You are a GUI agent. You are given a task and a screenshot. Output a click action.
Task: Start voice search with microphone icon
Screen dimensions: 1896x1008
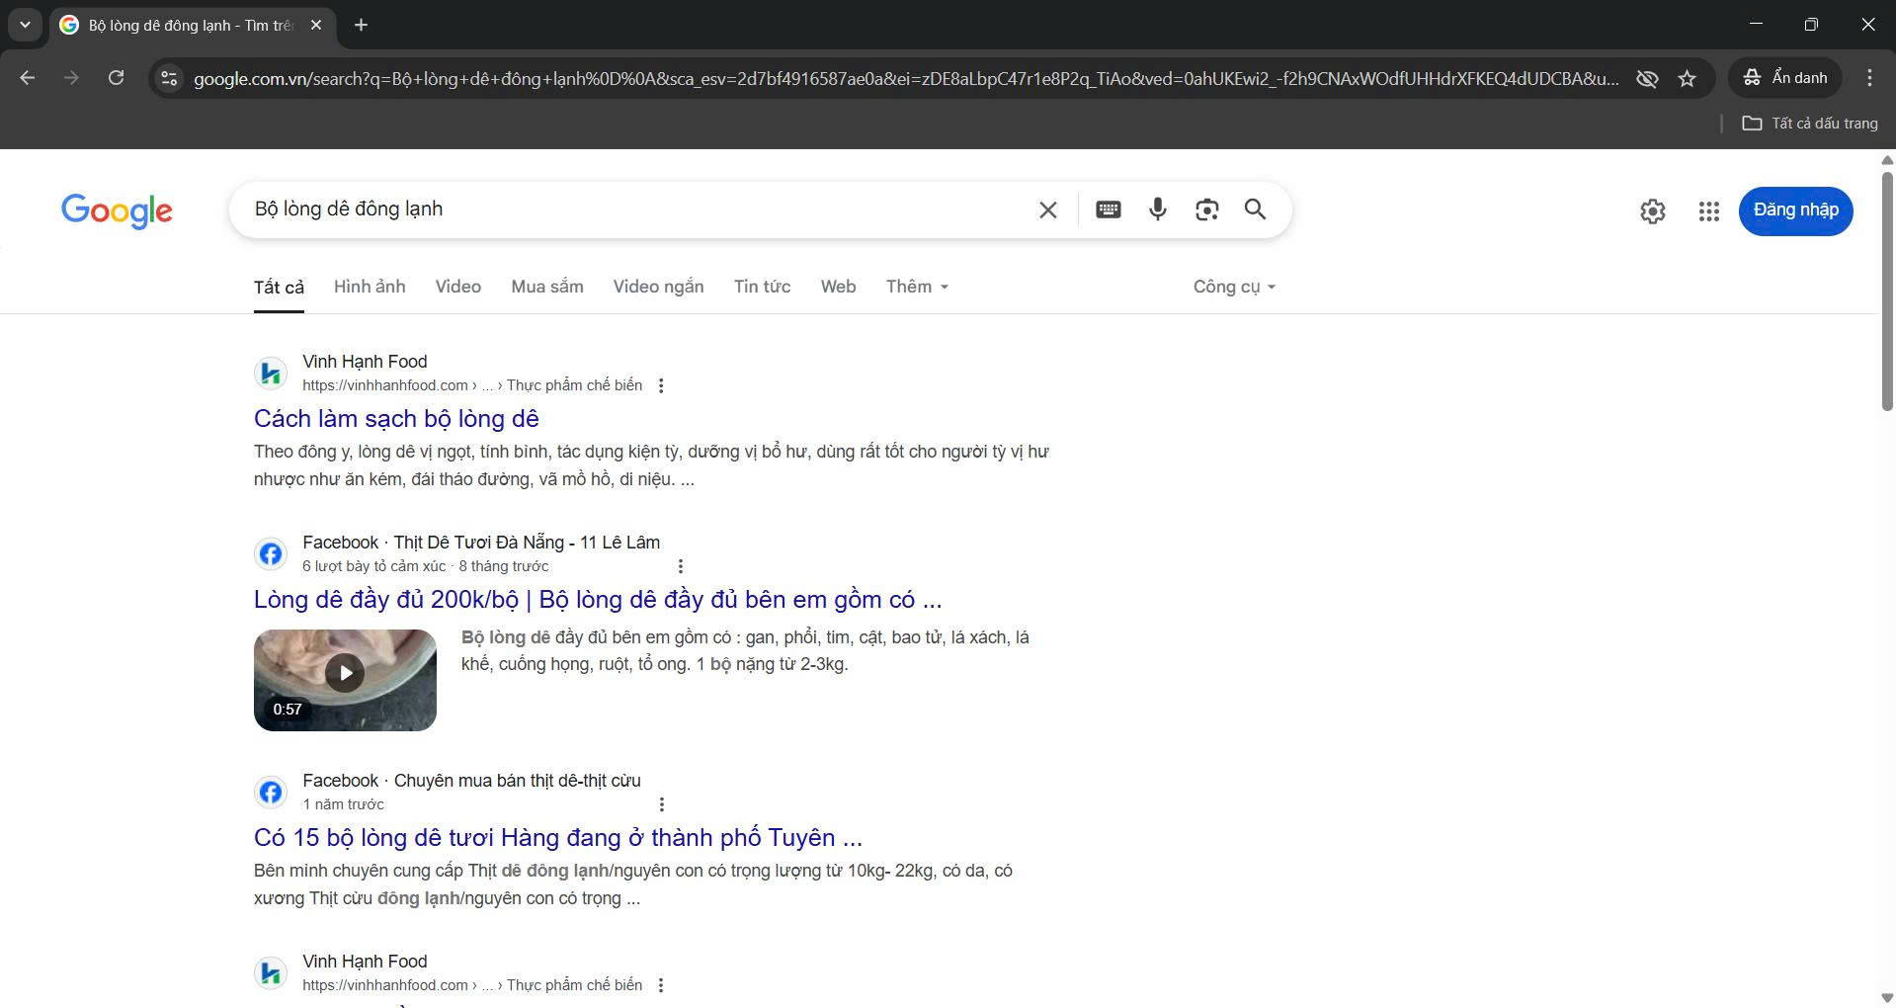(x=1158, y=210)
